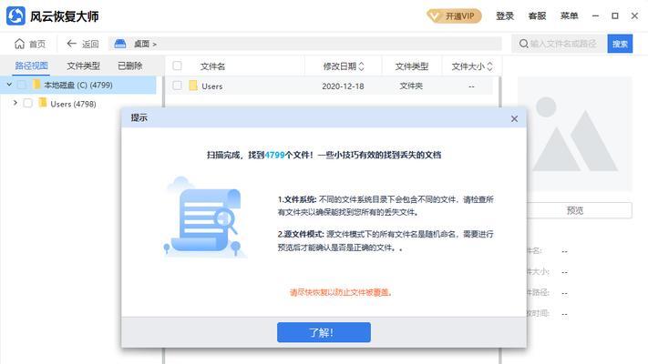Check the Users row checkbox in file list
648x364 pixels.
[178, 86]
